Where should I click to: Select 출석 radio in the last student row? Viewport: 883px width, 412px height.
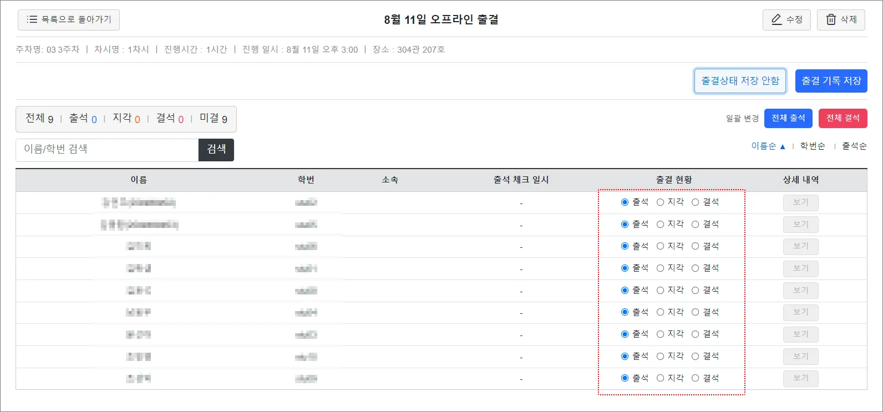coord(625,378)
